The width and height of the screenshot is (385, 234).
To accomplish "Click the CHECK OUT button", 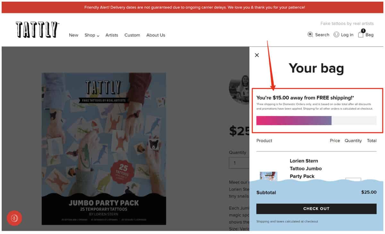I will pos(316,209).
